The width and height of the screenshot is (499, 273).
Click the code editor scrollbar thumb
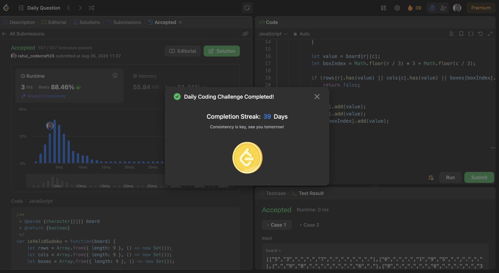point(493,147)
